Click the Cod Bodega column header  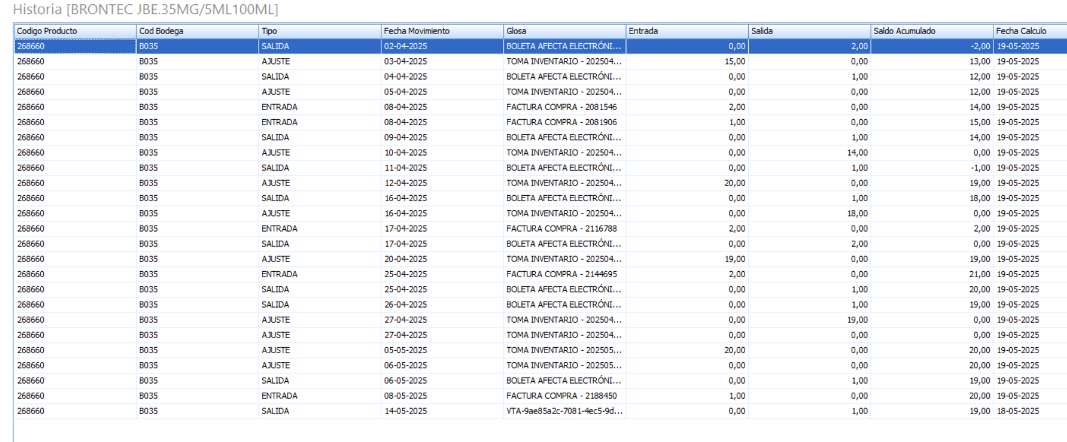click(x=198, y=31)
